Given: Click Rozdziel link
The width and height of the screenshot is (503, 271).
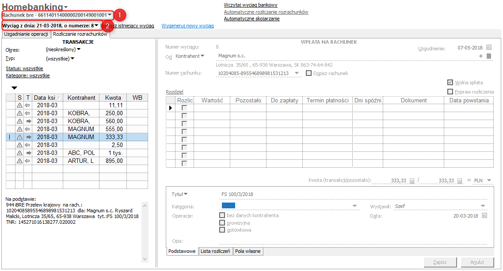Looking at the screenshot, I should coord(175,92).
